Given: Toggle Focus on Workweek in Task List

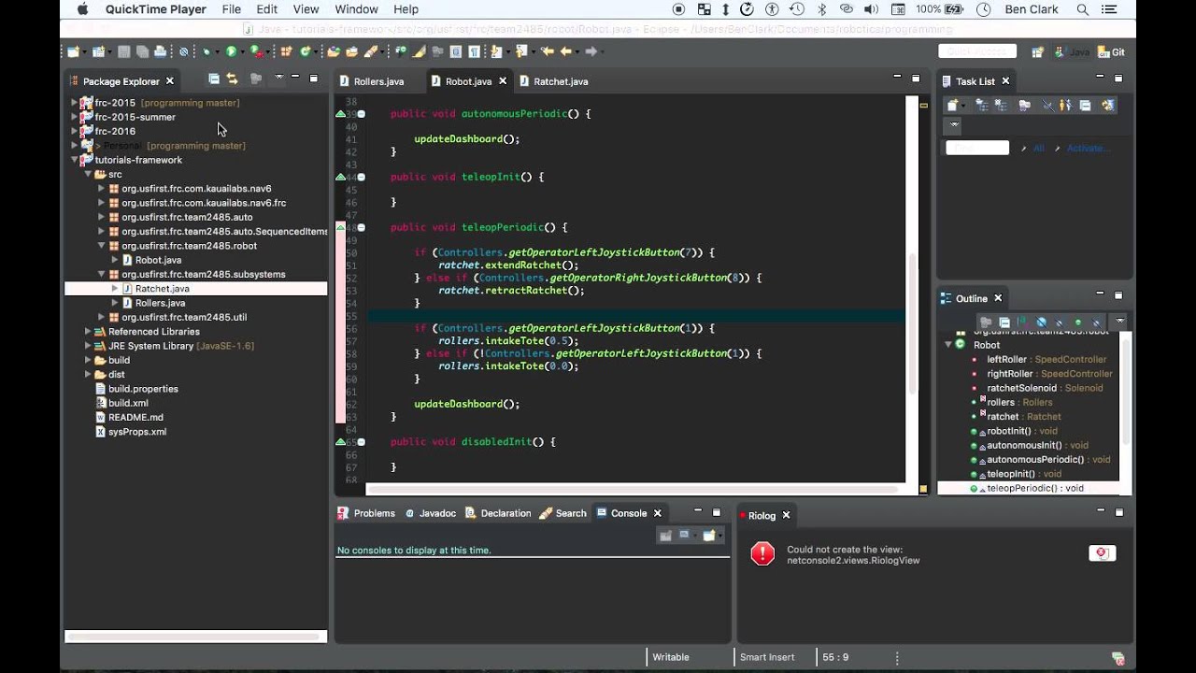Looking at the screenshot, I should coord(1025,105).
